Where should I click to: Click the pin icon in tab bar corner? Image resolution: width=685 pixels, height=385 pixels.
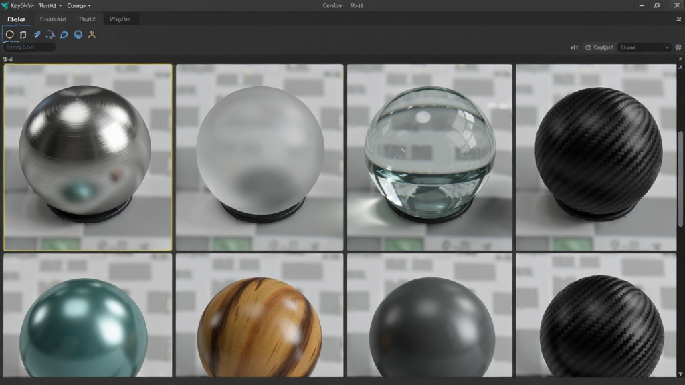679,19
